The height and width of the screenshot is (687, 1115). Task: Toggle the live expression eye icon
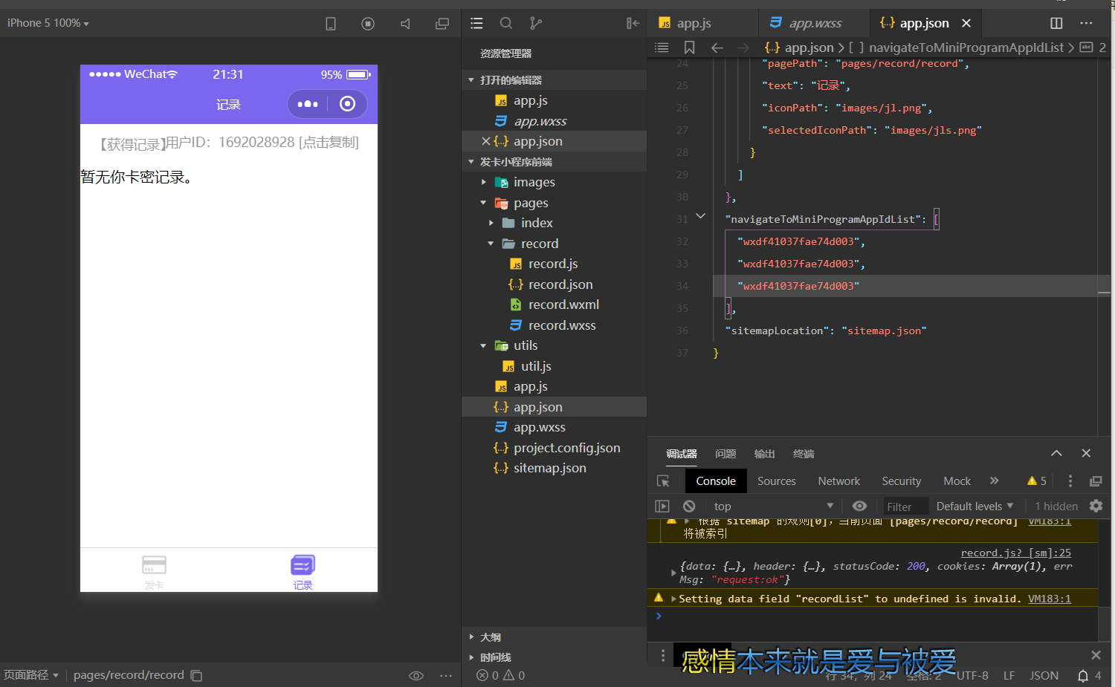pos(859,506)
